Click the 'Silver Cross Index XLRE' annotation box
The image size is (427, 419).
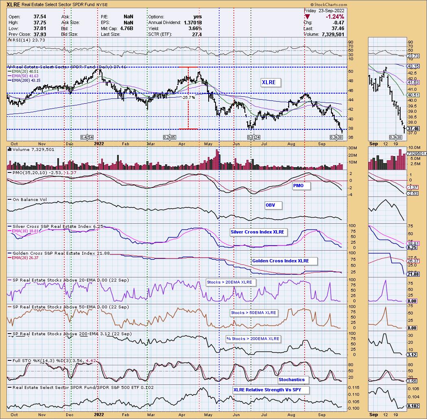click(258, 232)
